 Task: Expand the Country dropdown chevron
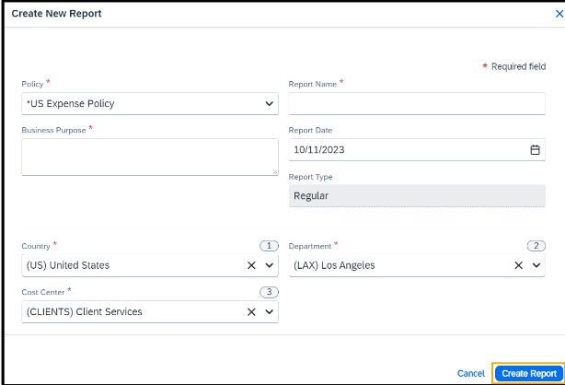pyautogui.click(x=269, y=265)
